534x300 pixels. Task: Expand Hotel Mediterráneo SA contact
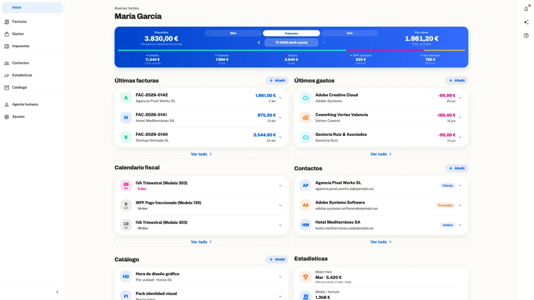pos(460,225)
